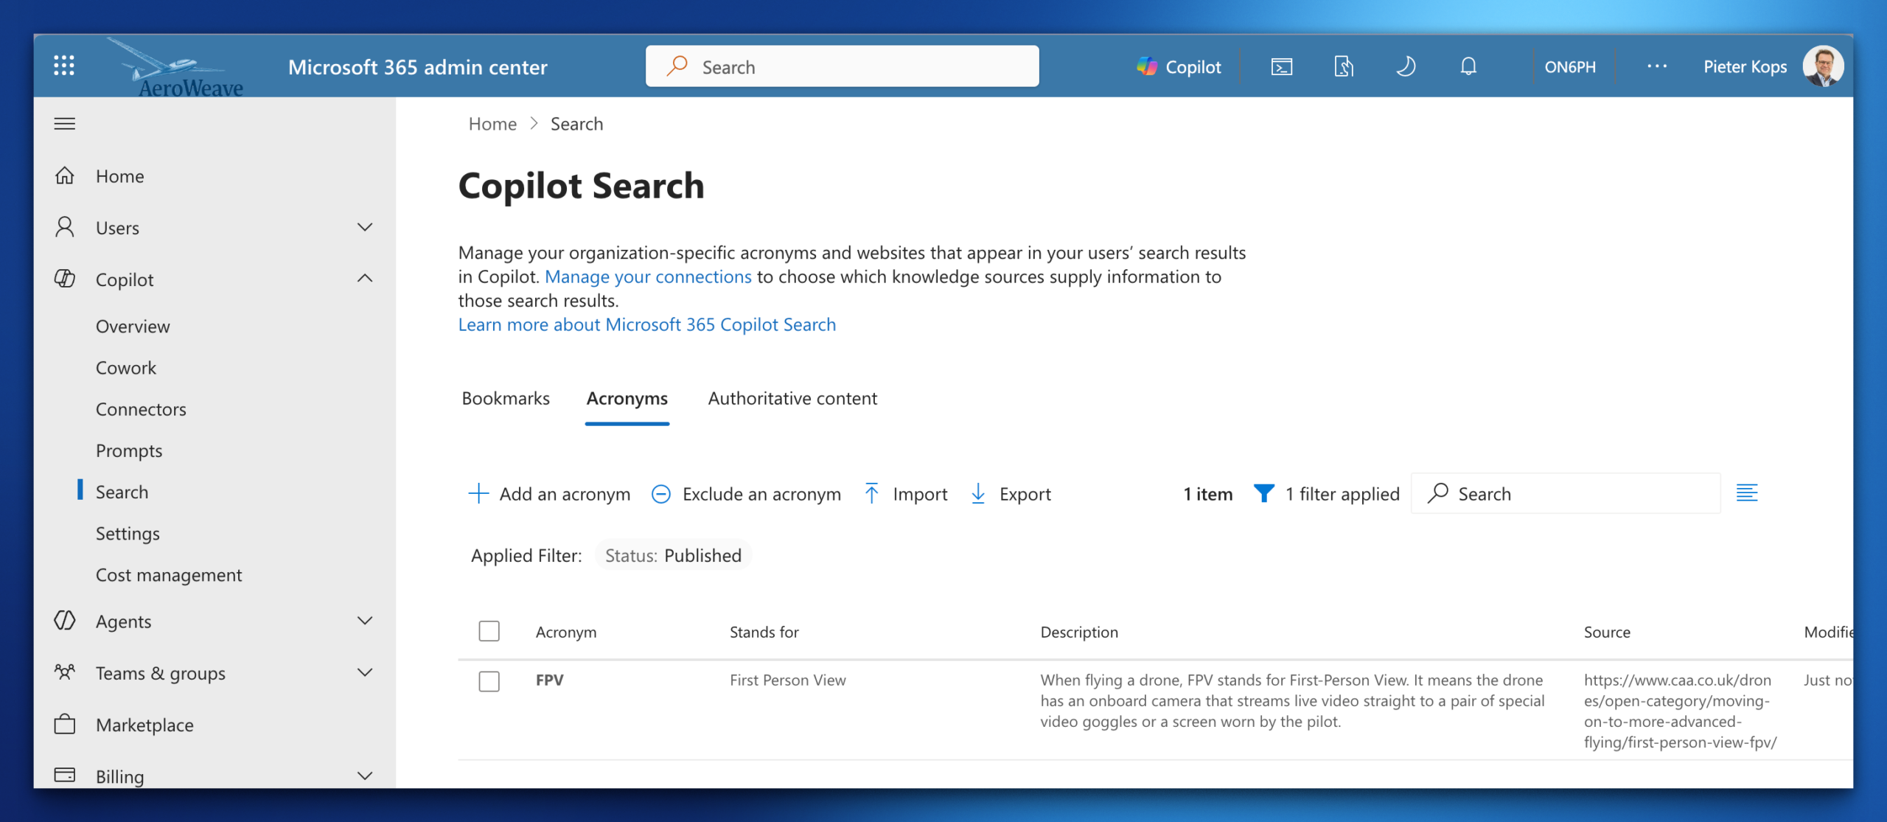Open Cost management page
The image size is (1887, 822).
click(x=169, y=575)
